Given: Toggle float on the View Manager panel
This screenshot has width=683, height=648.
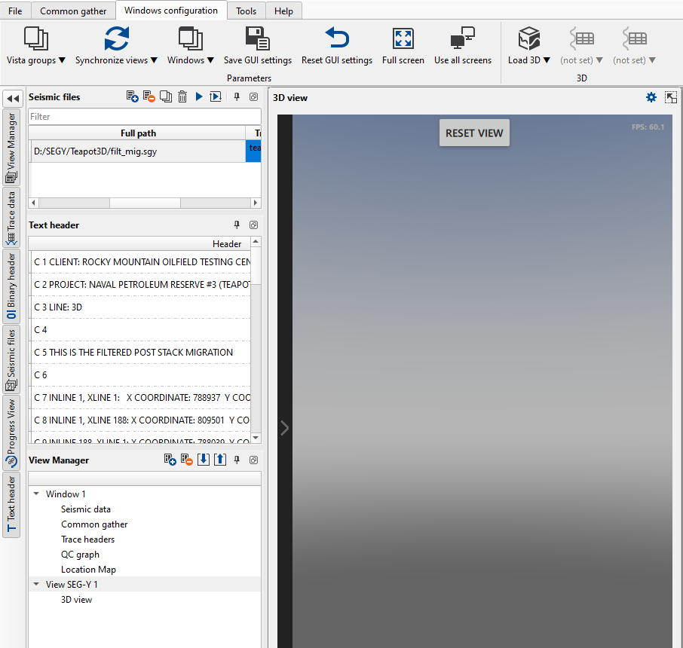Looking at the screenshot, I should point(253,460).
